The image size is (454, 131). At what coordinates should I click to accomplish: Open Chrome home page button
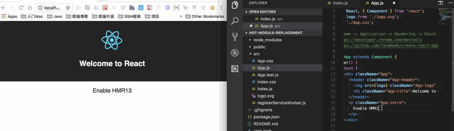30,8
